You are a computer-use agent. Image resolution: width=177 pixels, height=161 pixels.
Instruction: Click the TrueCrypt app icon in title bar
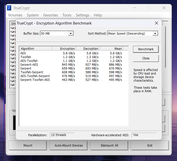tap(9, 8)
